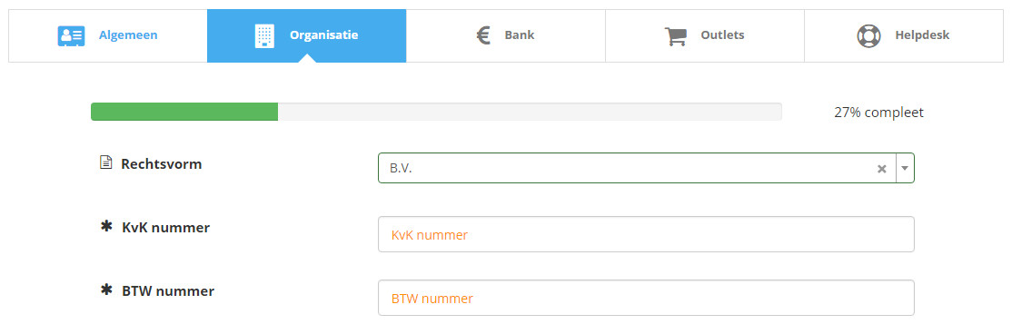Focus the KvK nummer input field
This screenshot has height=334, width=1012.
(646, 234)
